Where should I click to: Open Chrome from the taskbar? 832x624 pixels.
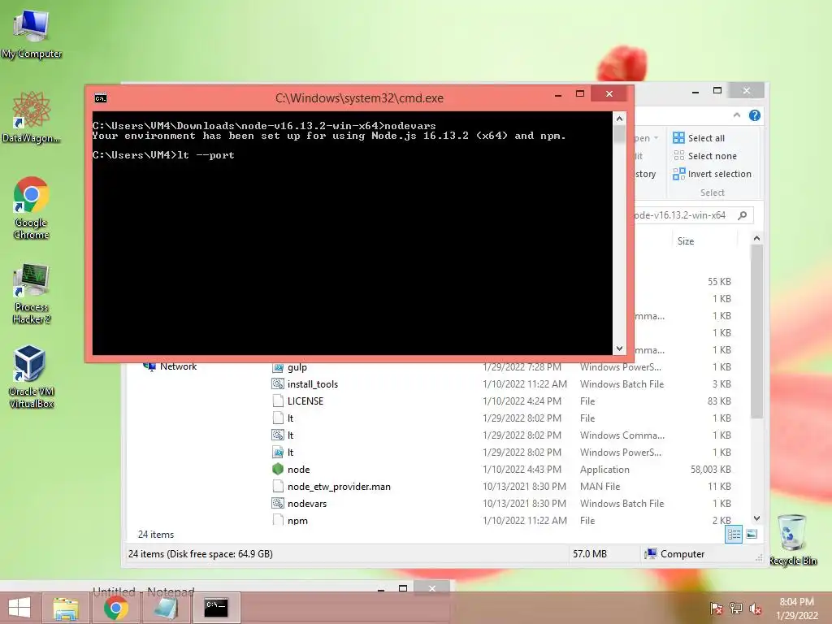pos(115,608)
